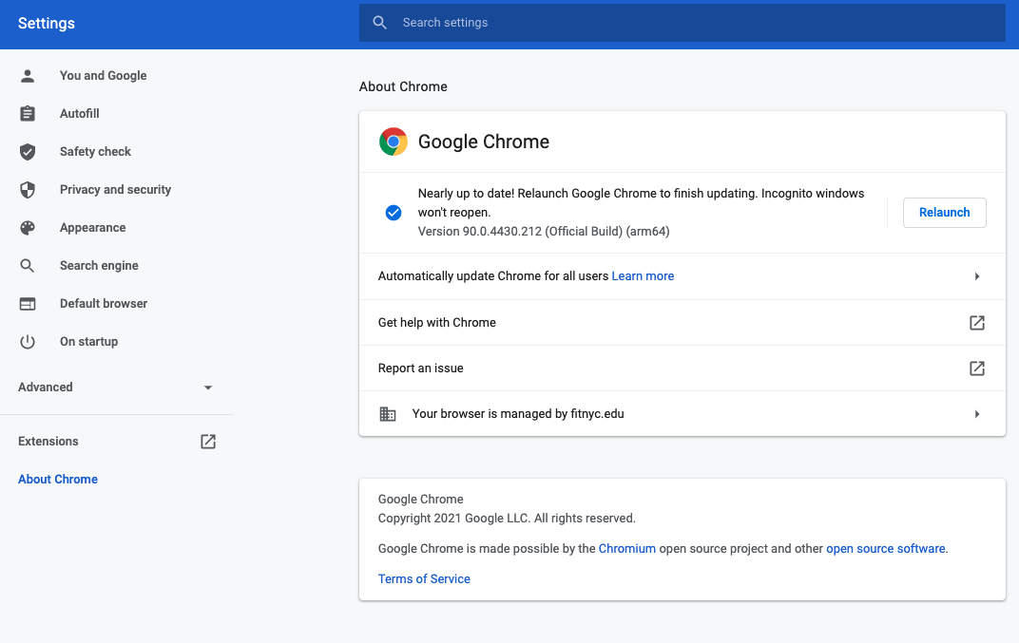Screen dimensions: 1019x643
Task: Open Privacy and security section
Action: [x=115, y=190]
